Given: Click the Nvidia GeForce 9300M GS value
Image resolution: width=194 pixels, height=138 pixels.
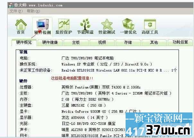Looking at the screenshot, I should pyautogui.click(x=101, y=111).
